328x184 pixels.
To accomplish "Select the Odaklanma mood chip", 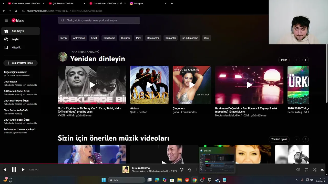I will point(153,38).
